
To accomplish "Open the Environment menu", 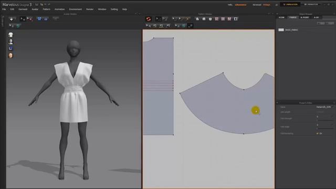I will [x=76, y=9].
